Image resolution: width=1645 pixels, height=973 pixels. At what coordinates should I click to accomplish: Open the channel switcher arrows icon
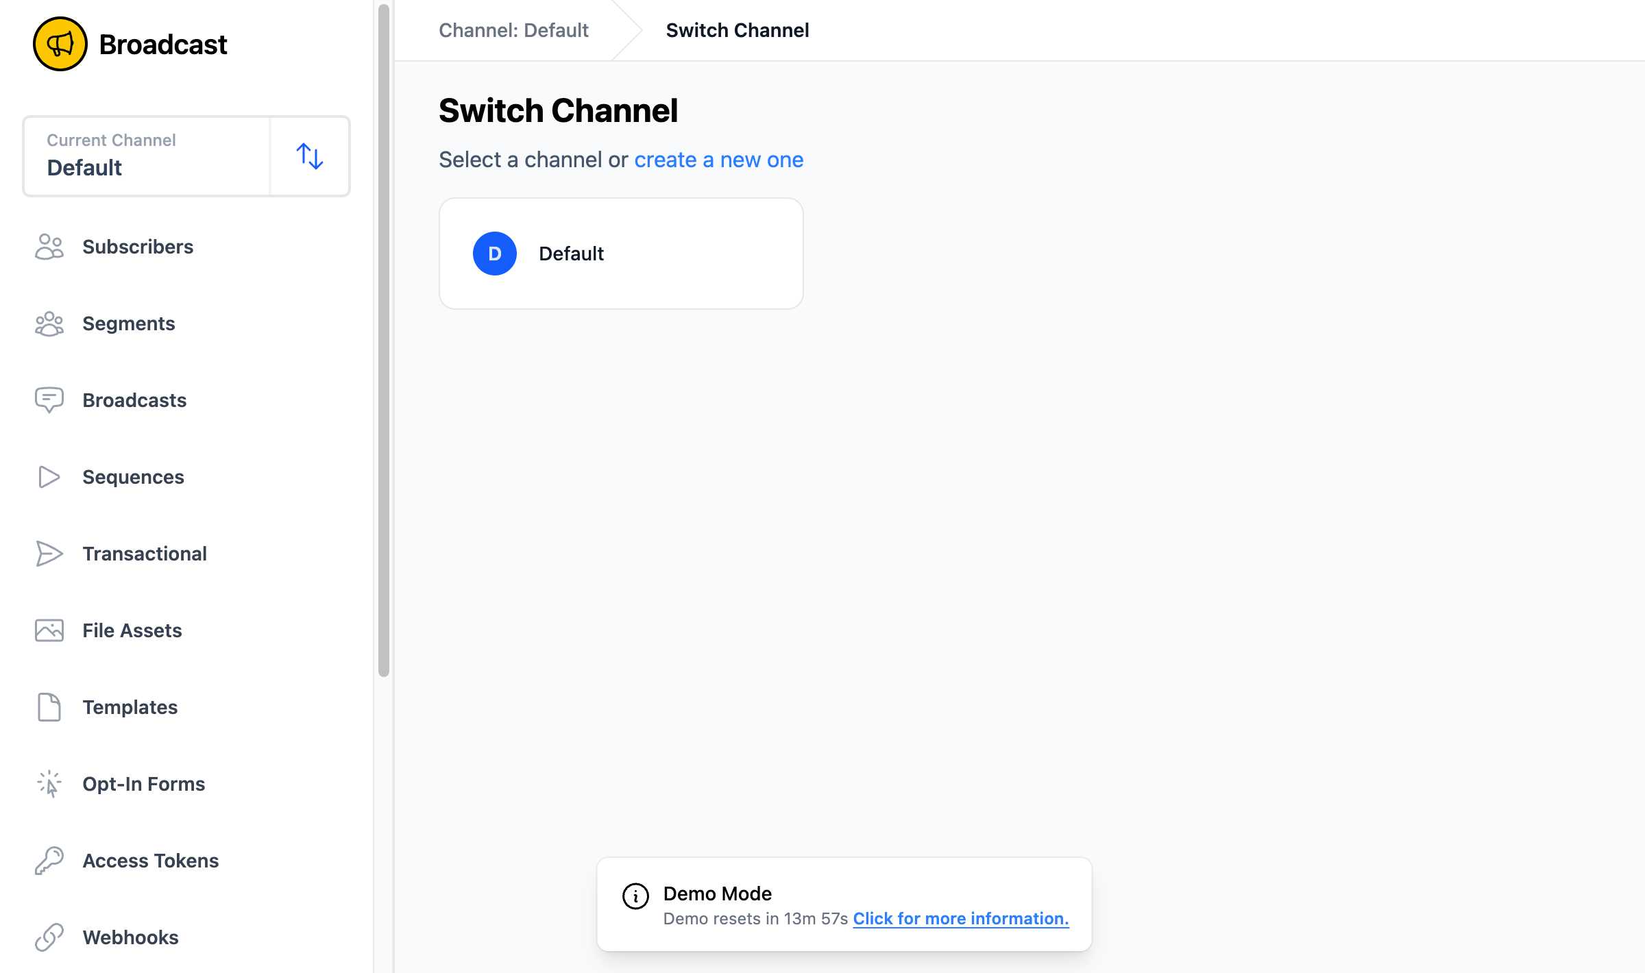coord(310,156)
